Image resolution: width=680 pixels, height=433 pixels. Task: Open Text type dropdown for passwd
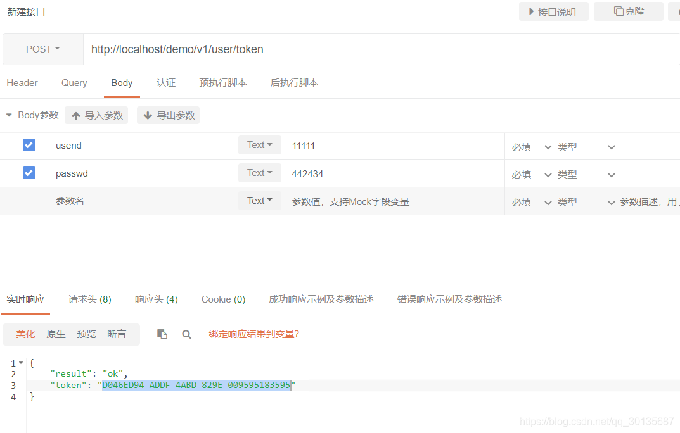260,172
